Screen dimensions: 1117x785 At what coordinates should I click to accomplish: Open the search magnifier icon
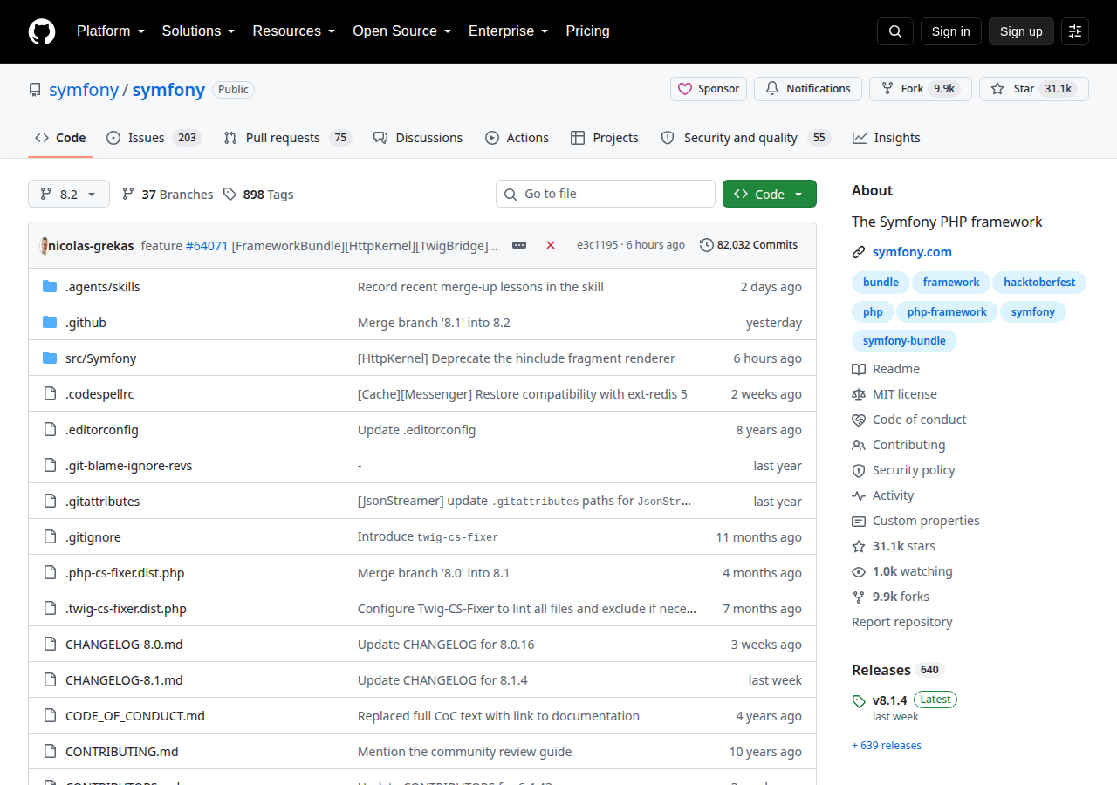(x=895, y=31)
